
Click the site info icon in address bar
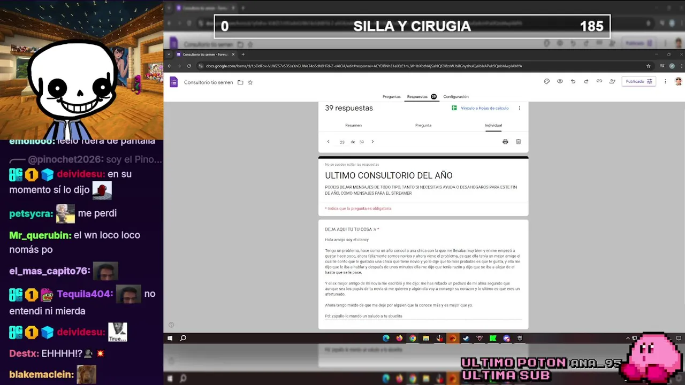pos(201,66)
